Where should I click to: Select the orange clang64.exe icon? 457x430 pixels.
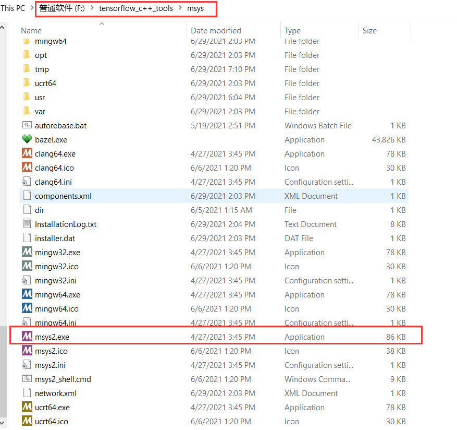point(27,153)
